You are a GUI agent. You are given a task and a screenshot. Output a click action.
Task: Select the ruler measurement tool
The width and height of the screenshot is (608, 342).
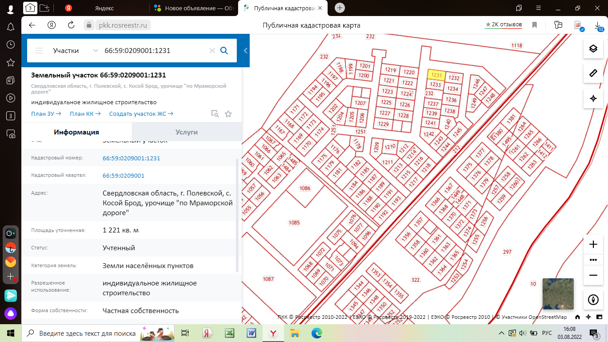[x=593, y=73]
